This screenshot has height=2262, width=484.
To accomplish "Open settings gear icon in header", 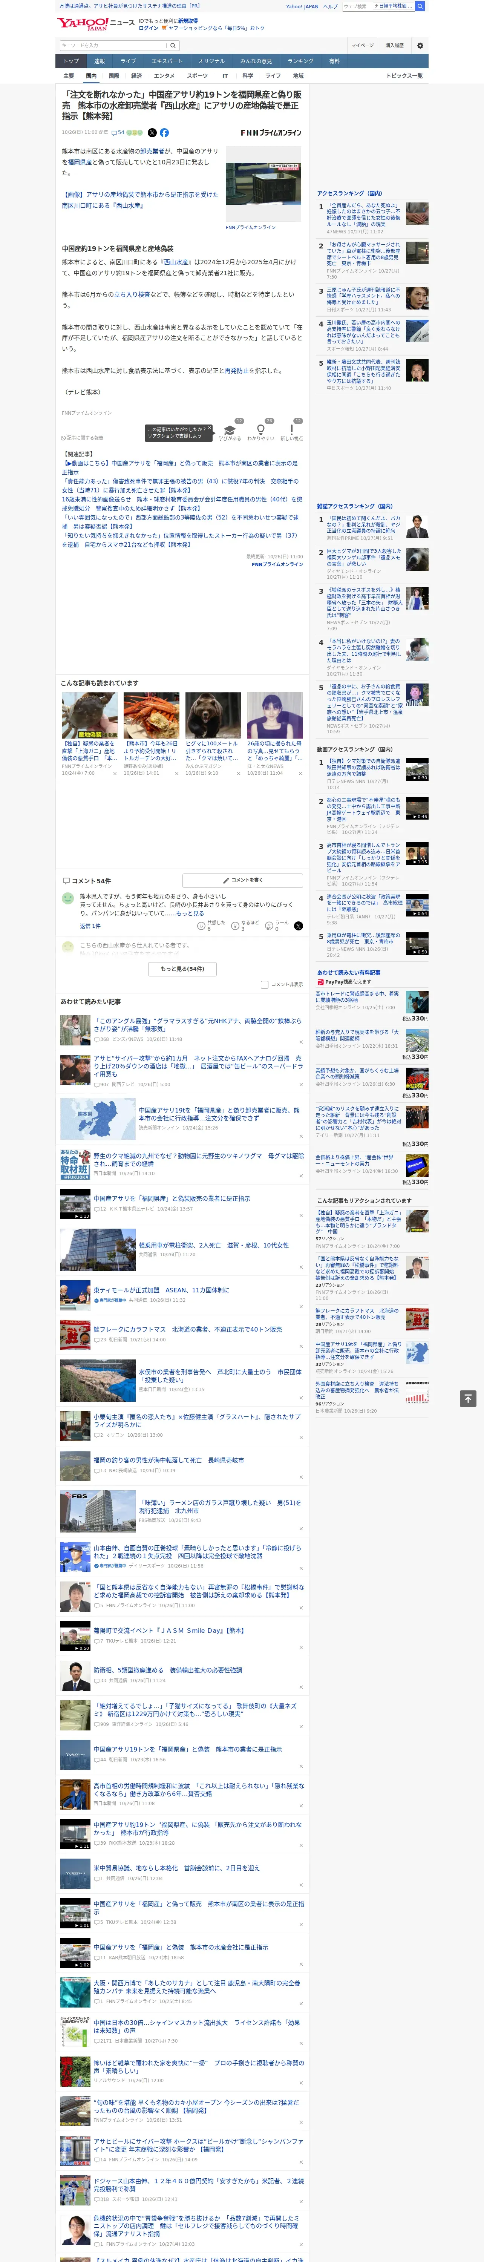I will pyautogui.click(x=420, y=46).
